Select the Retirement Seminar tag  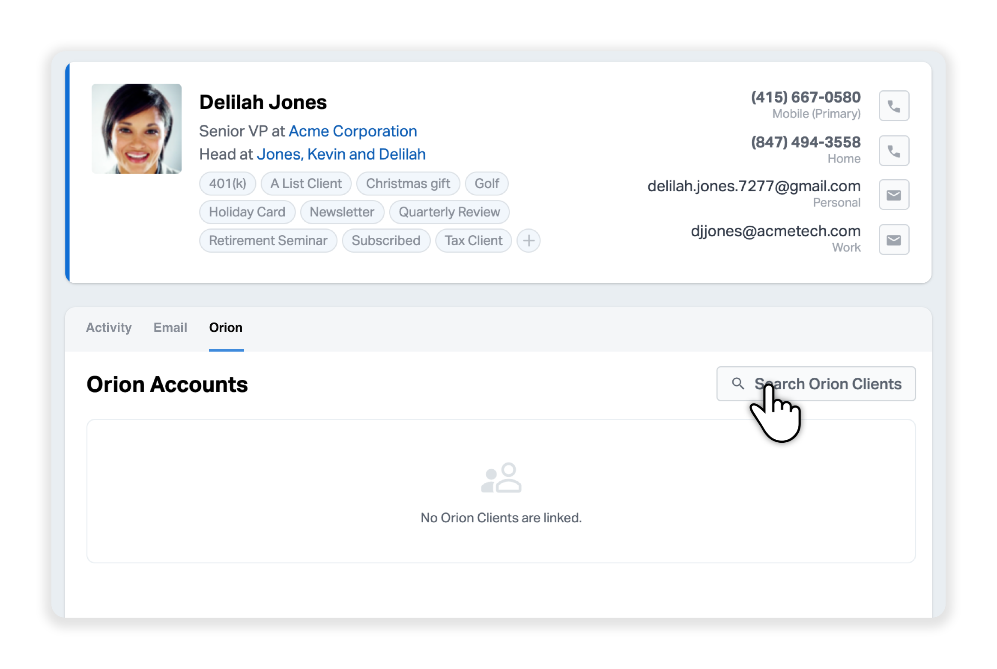pos(268,240)
